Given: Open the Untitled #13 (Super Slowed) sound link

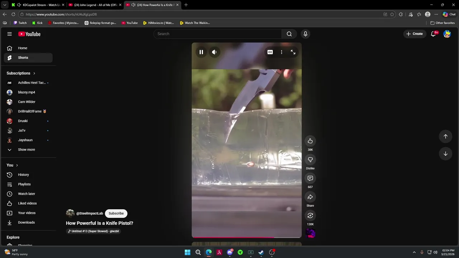Looking at the screenshot, I should (x=94, y=231).
